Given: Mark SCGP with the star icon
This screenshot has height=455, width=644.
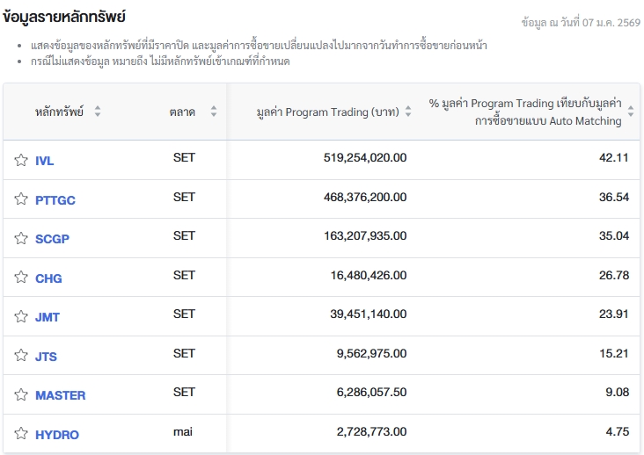Looking at the screenshot, I should pyautogui.click(x=21, y=238).
